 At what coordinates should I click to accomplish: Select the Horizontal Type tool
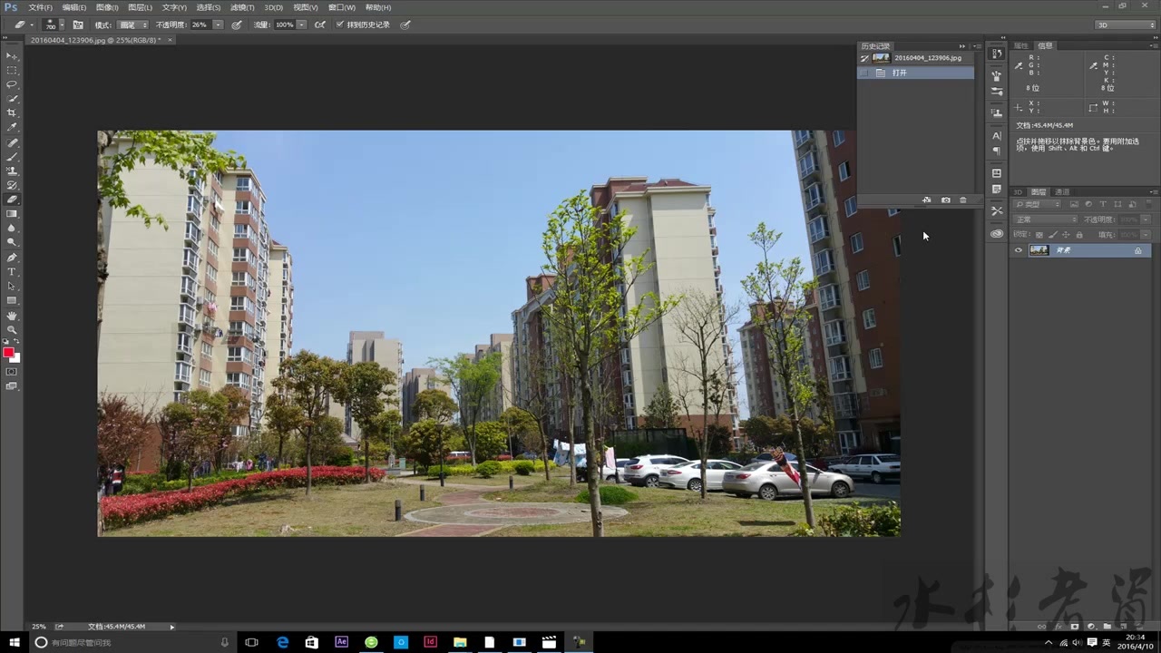[x=12, y=272]
